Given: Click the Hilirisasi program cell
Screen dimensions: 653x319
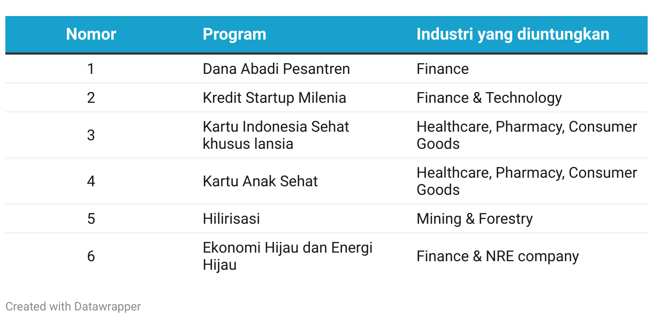Looking at the screenshot, I should (x=231, y=219).
